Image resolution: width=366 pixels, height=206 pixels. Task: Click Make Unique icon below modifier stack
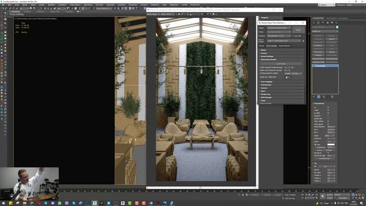click(x=324, y=97)
